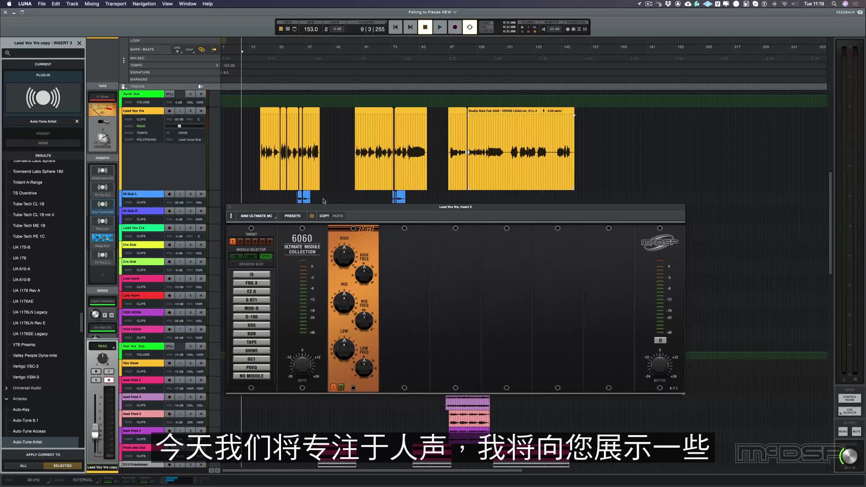The image size is (866, 487).
Task: Click the monitor speaker icon in transport
Action: pos(544,29)
